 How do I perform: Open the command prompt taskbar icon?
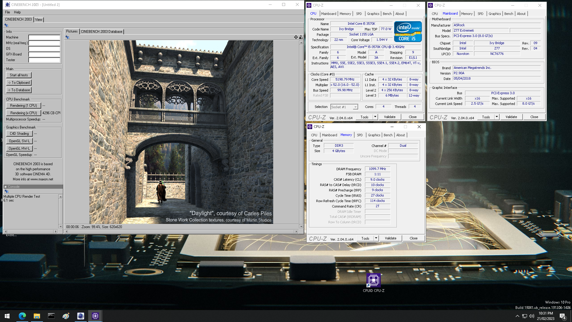pos(51,316)
